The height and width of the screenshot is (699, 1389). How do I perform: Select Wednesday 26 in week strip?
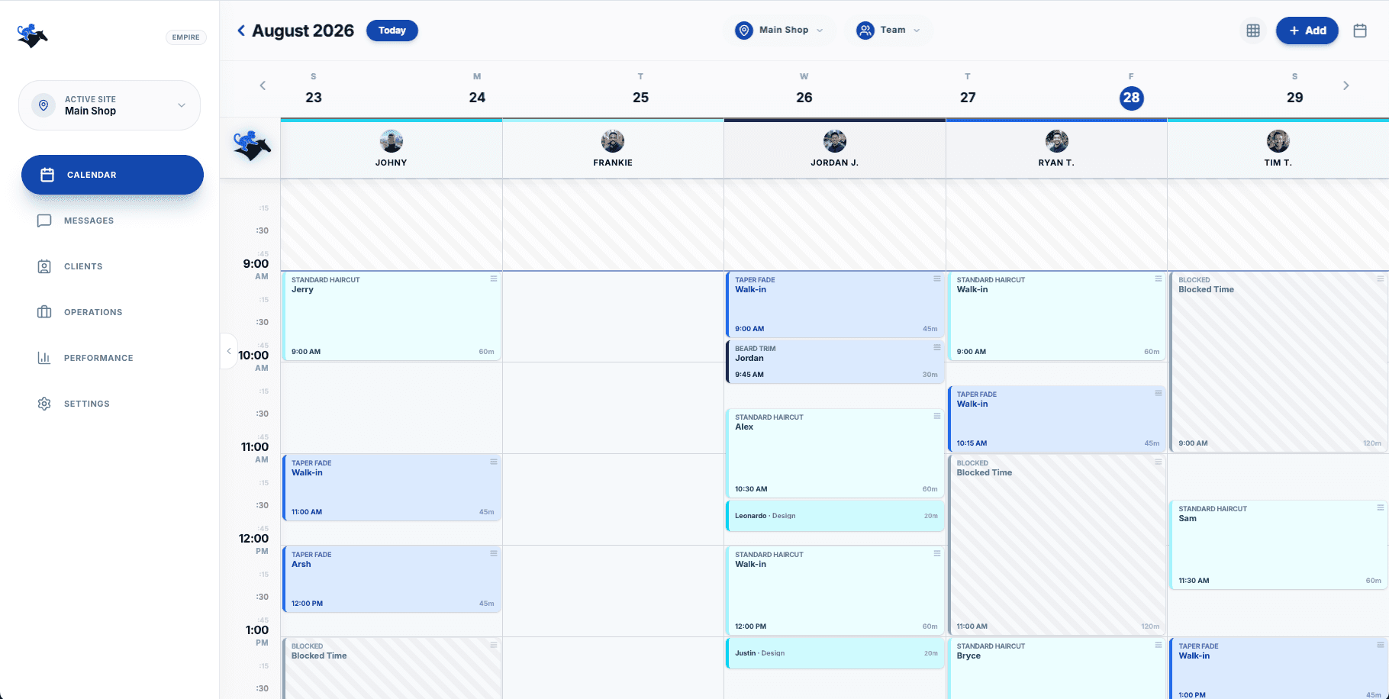pos(804,89)
